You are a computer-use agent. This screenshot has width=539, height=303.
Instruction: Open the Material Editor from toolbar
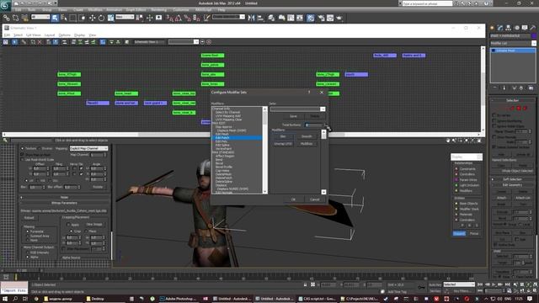311,18
